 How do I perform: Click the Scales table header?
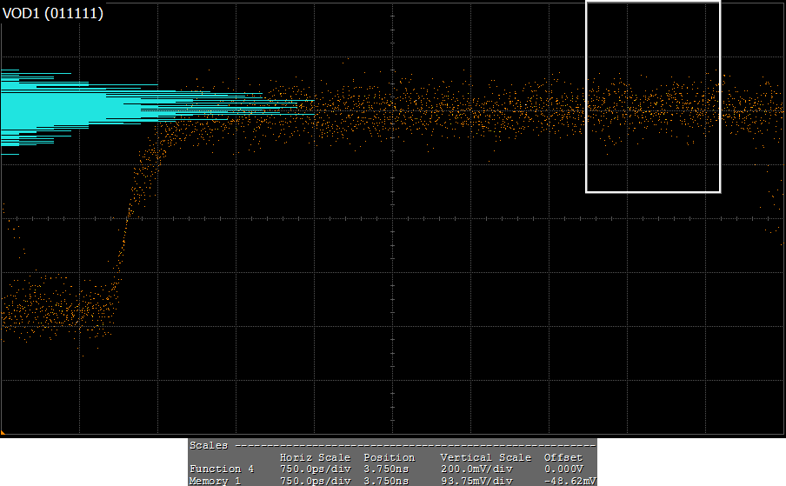pyautogui.click(x=209, y=445)
